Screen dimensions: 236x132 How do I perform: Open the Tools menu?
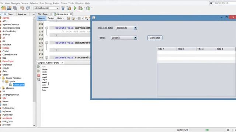pos(71,3)
